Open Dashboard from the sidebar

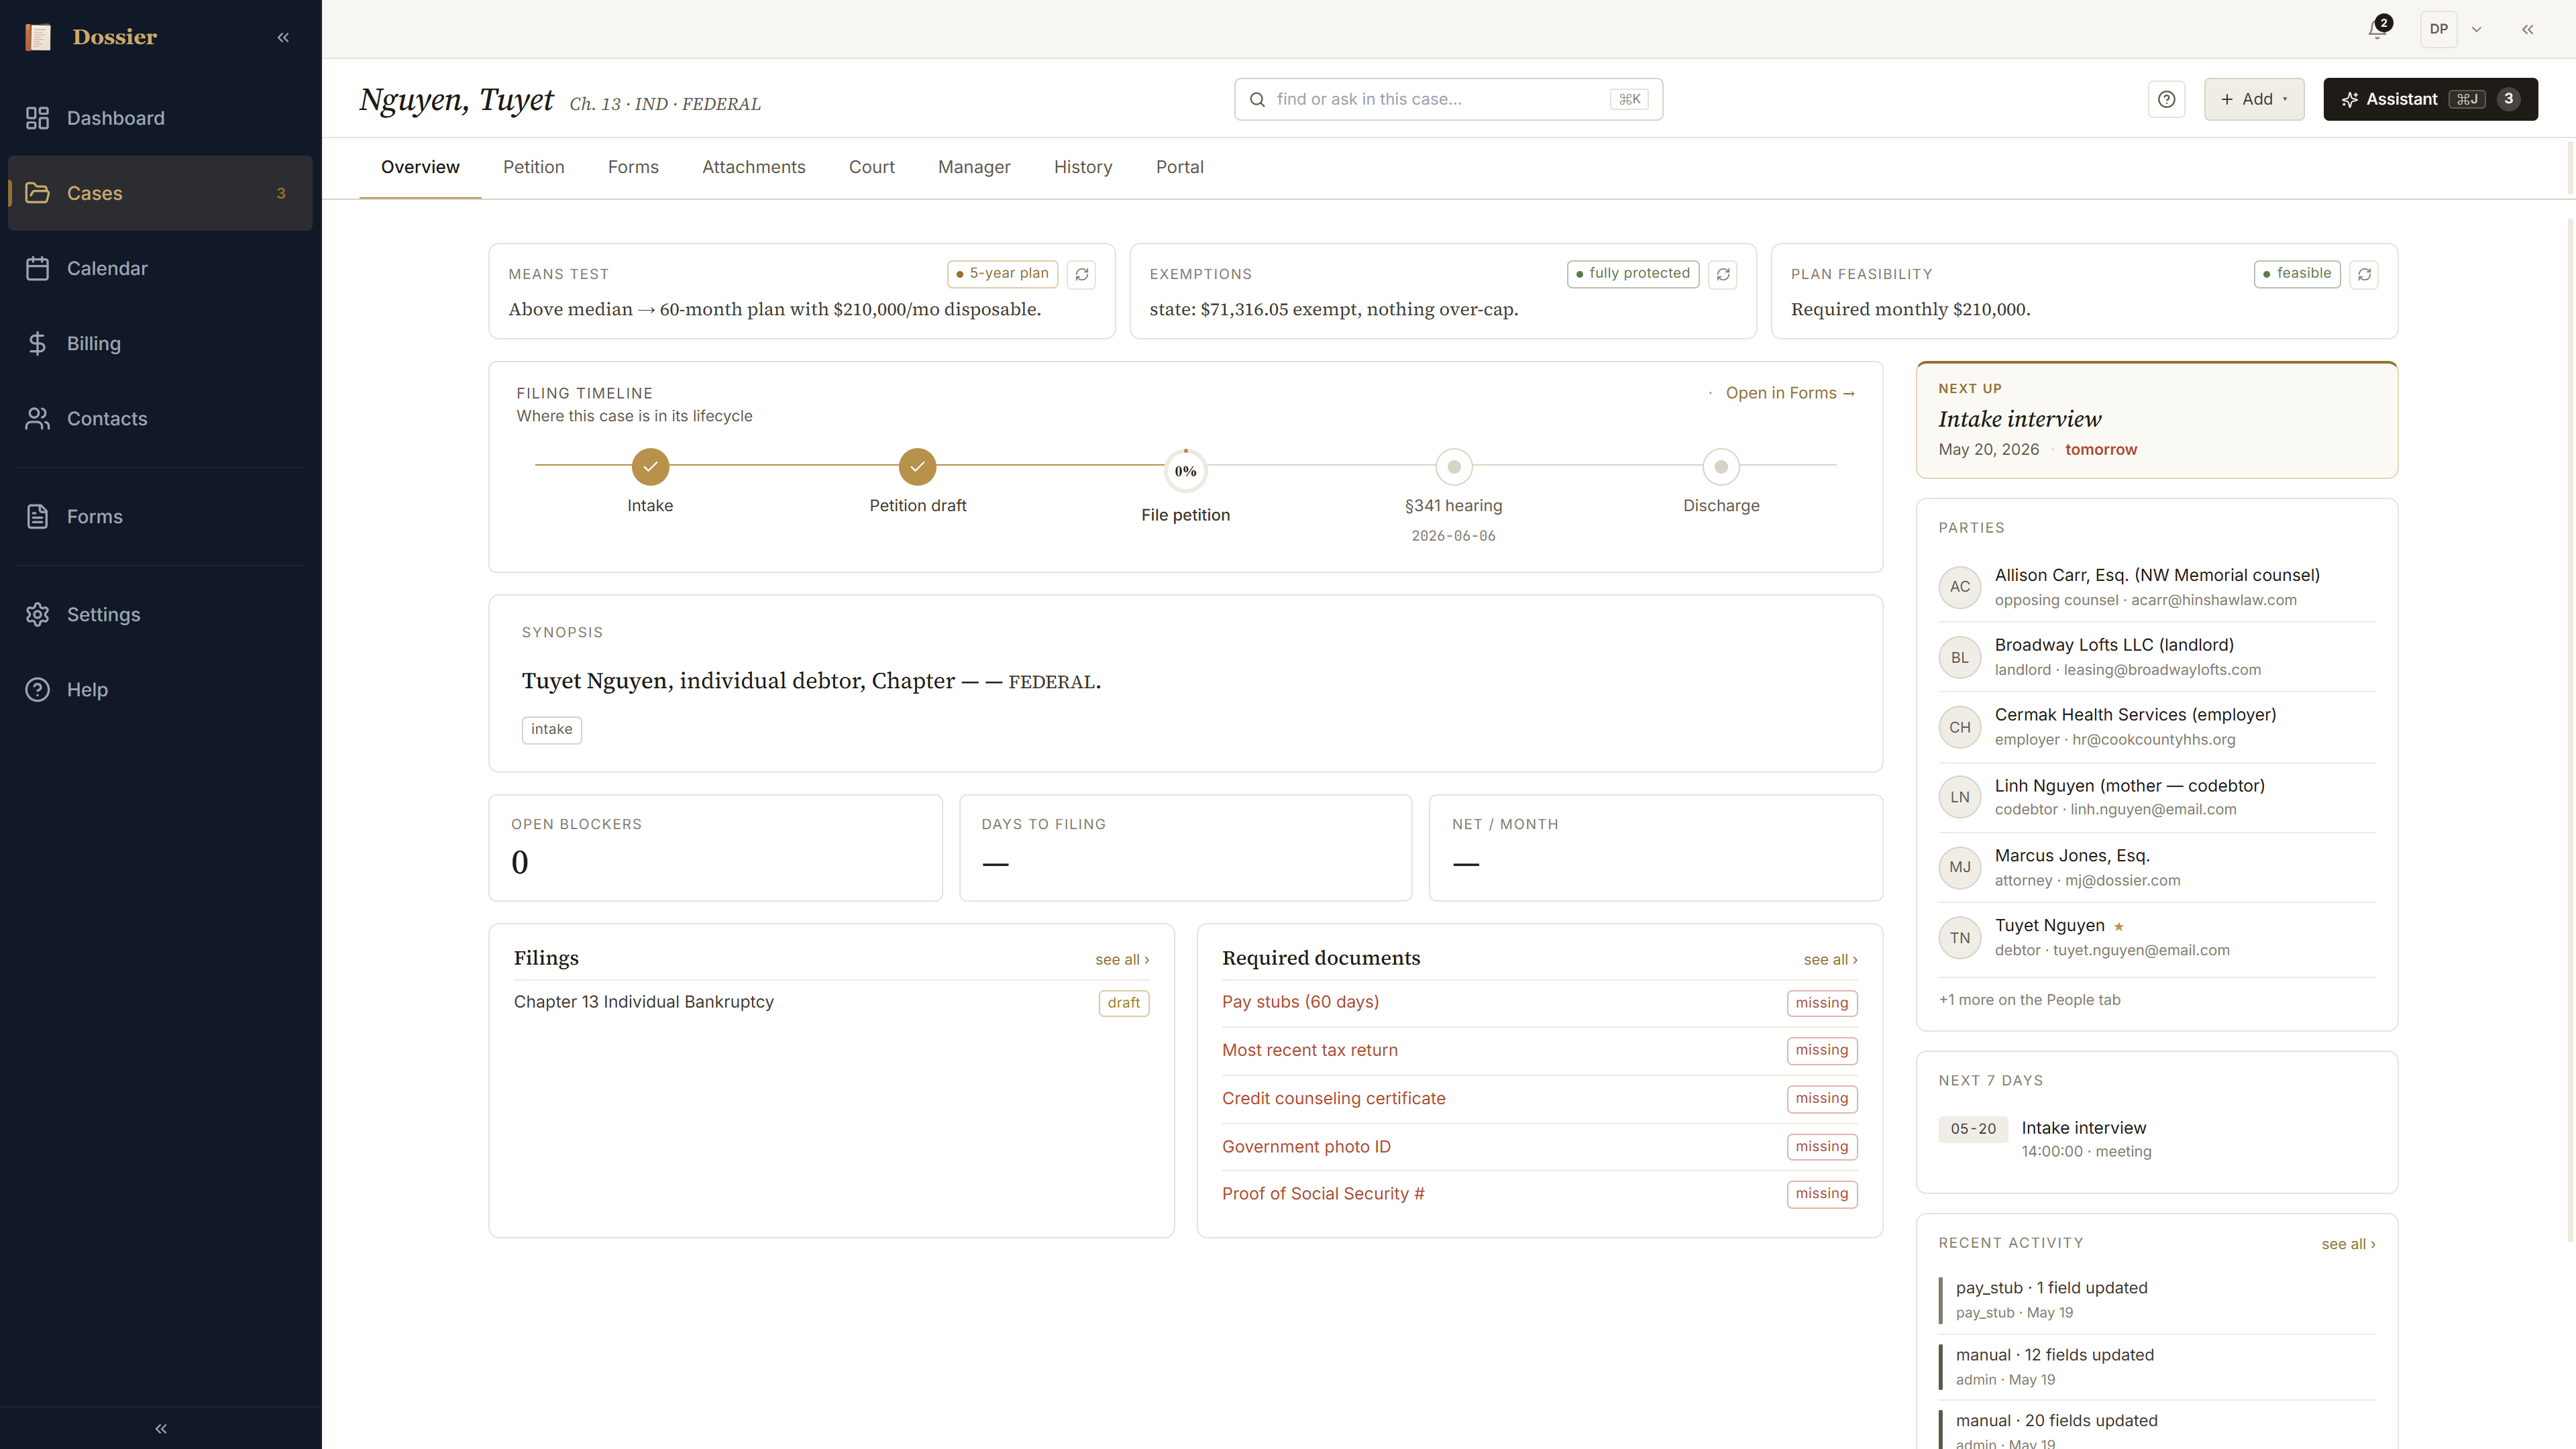pos(160,118)
